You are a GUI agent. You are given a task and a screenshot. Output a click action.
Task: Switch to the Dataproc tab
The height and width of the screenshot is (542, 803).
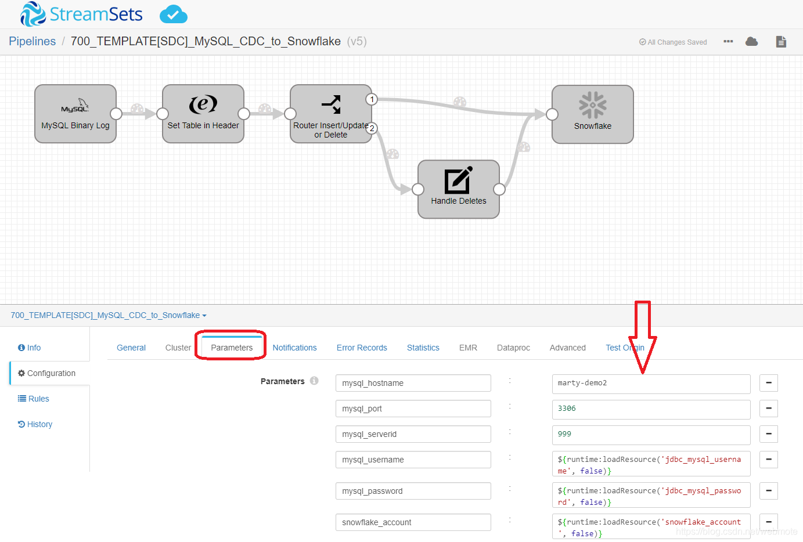(513, 348)
